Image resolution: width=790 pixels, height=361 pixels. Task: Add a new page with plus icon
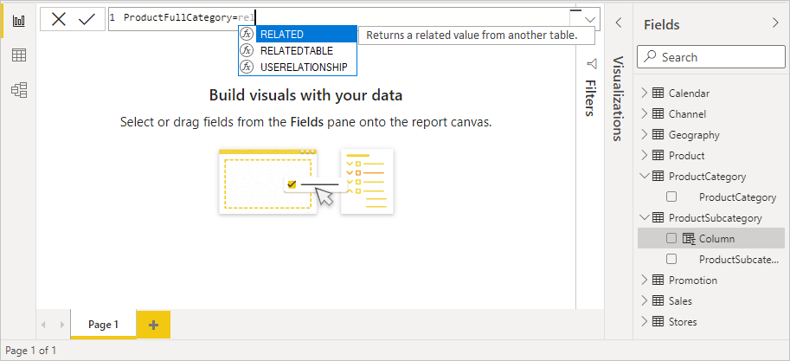pos(153,325)
